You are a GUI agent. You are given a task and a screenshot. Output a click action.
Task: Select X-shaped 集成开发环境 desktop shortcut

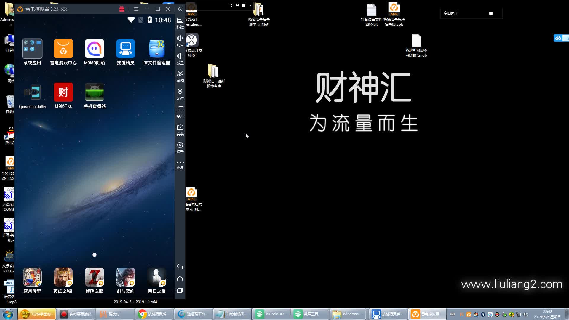(192, 45)
